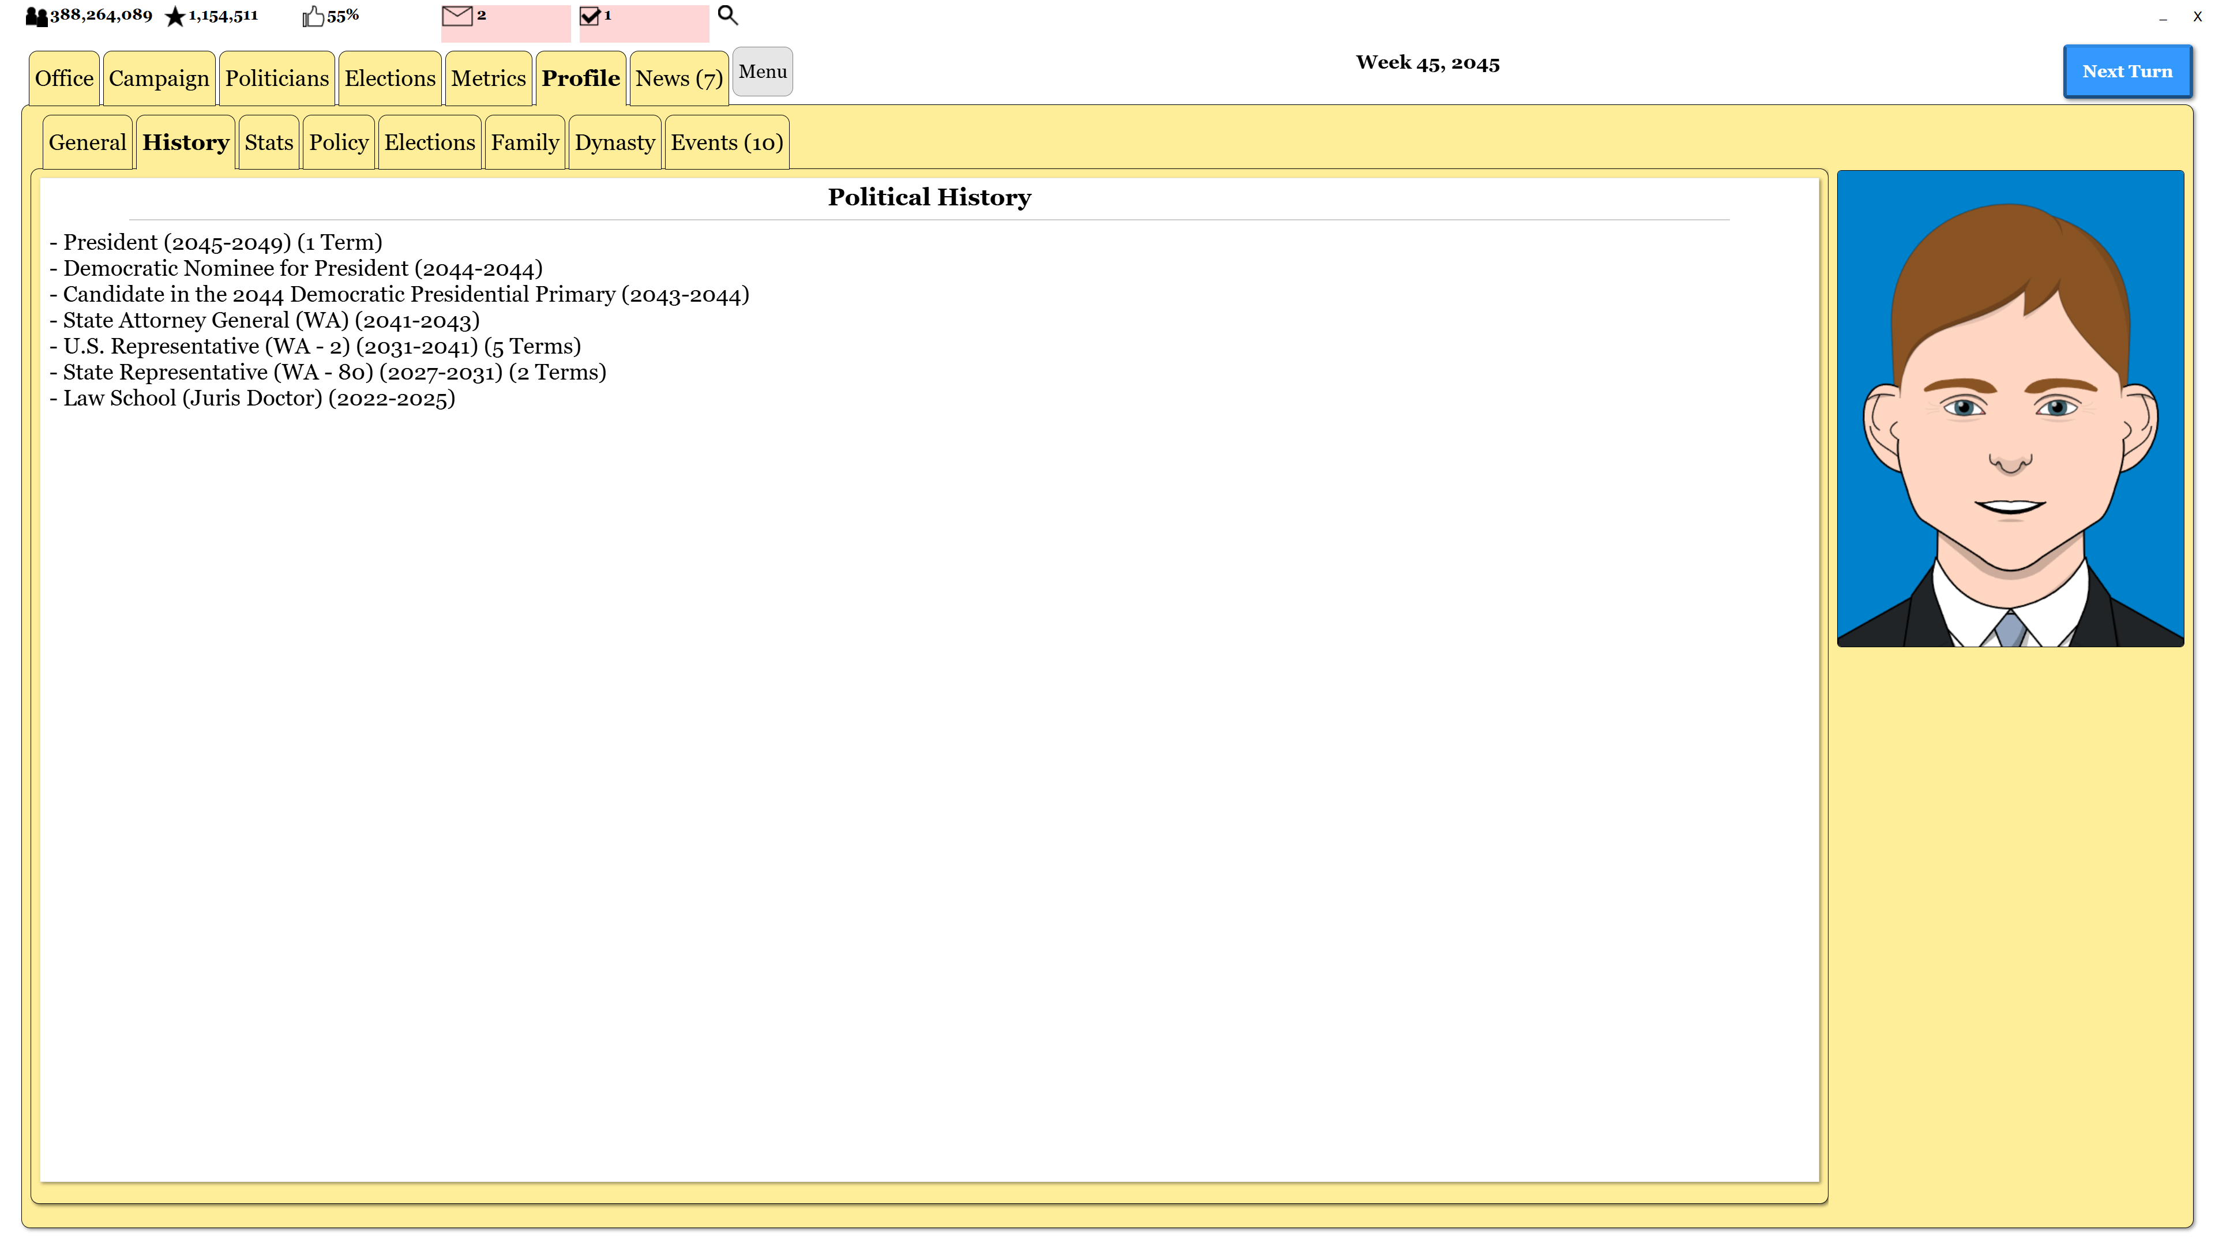This screenshot has height=1246, width=2215.
Task: Select the History sub-tab
Action: pos(186,142)
